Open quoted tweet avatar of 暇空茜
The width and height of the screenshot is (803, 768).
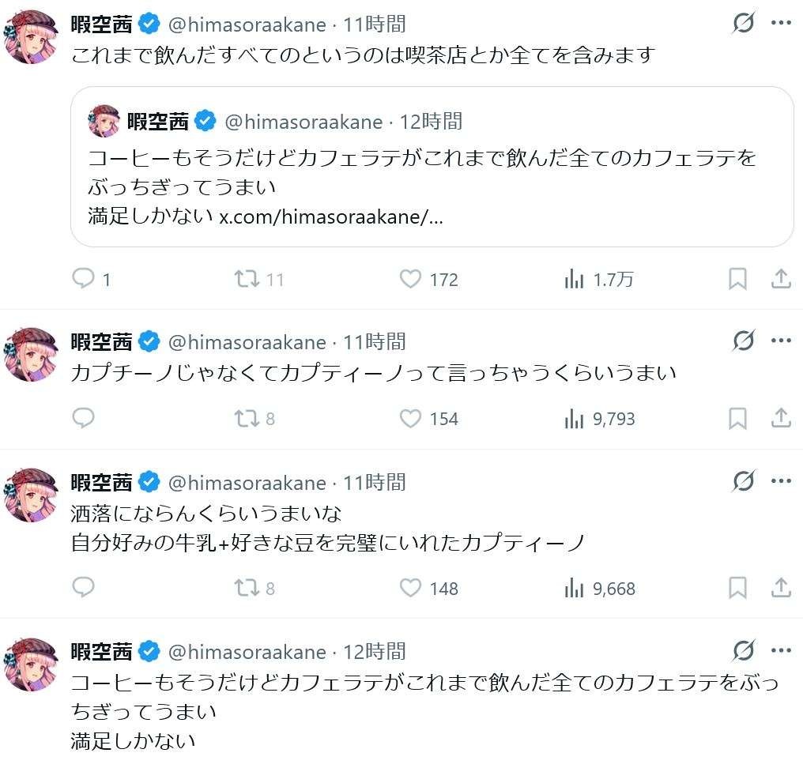[x=104, y=122]
